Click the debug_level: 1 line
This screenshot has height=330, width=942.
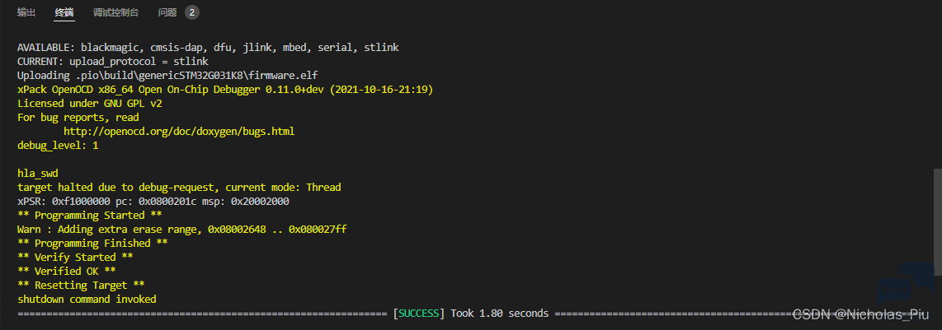[58, 146]
